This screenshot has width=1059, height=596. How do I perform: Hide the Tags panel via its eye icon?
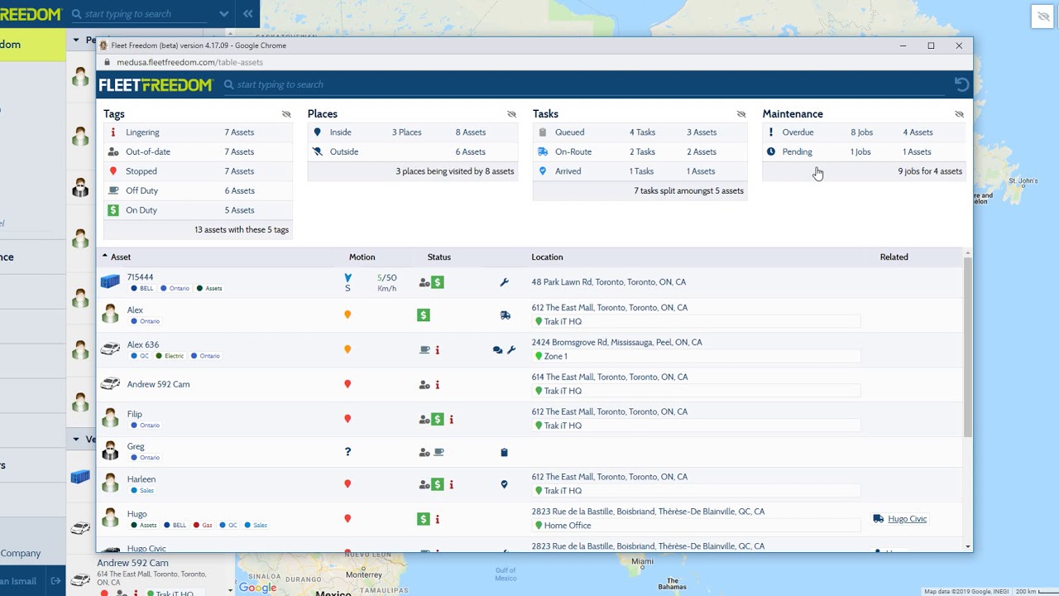pos(286,114)
